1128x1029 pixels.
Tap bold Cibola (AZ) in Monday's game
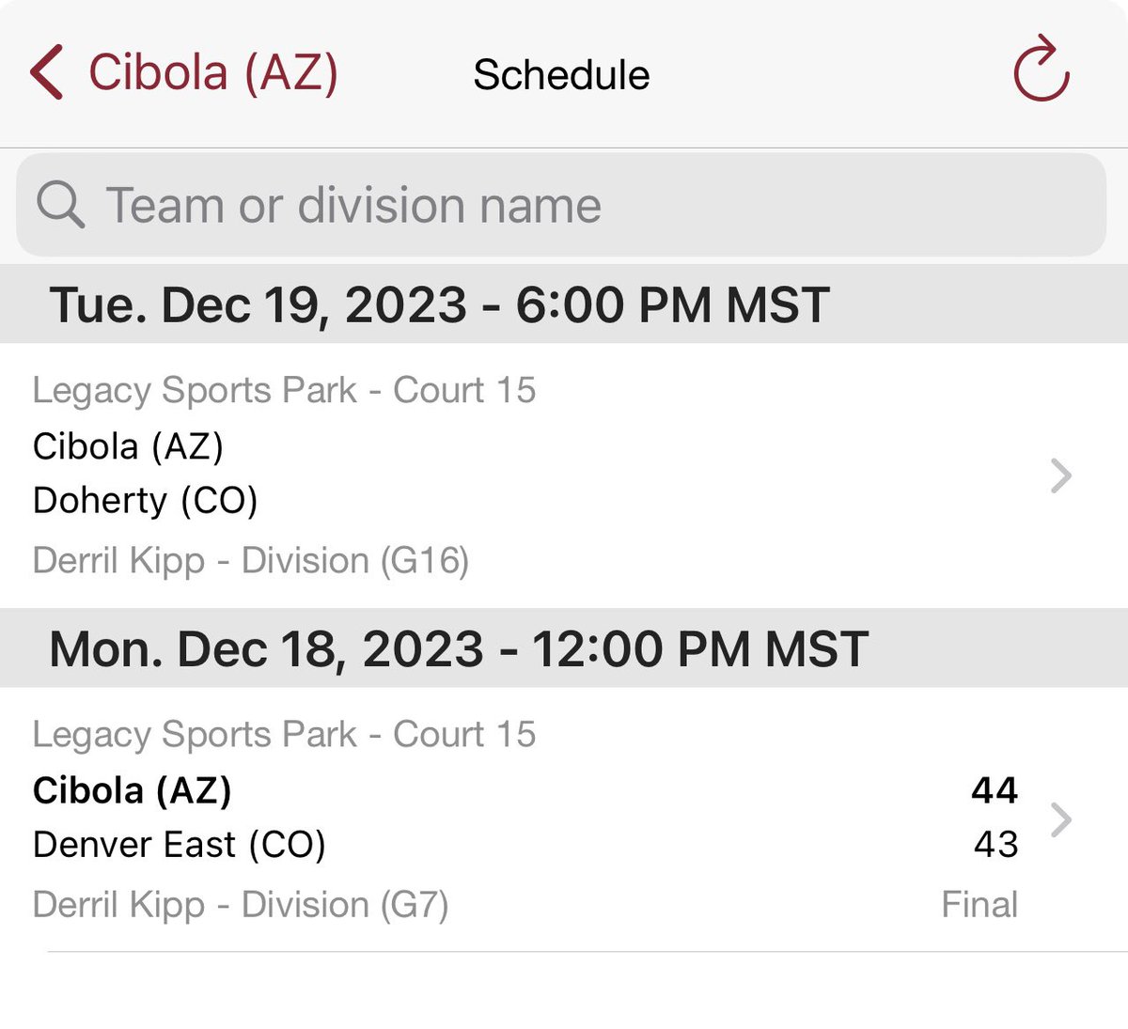[133, 790]
